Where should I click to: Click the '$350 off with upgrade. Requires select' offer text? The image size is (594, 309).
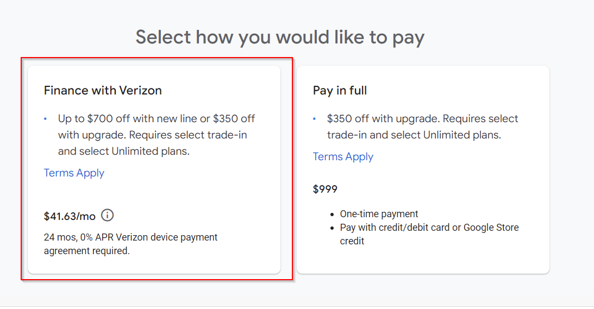pos(422,119)
